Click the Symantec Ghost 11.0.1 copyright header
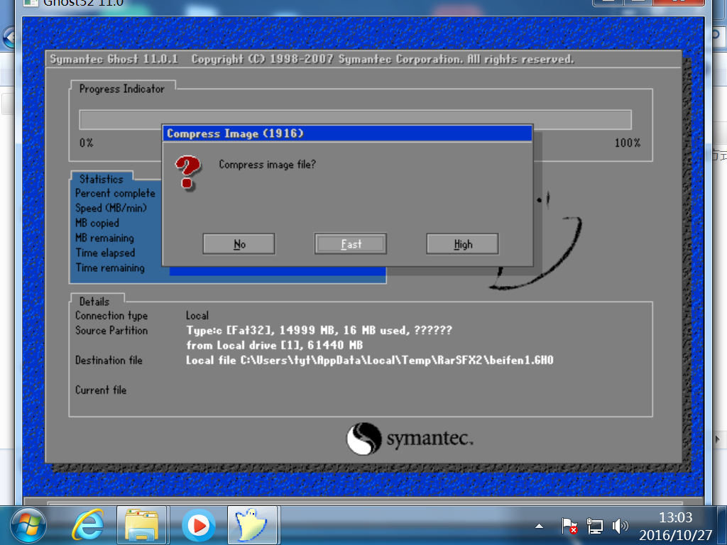The image size is (727, 545). [312, 60]
